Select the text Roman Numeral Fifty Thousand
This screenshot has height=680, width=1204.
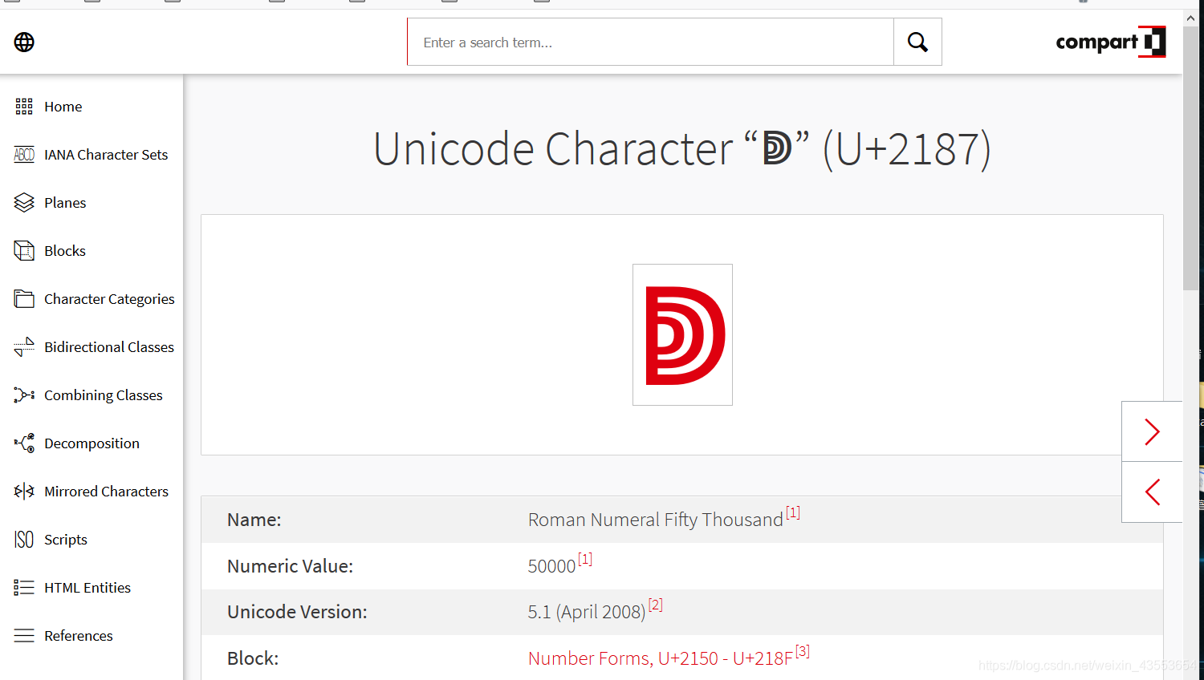pyautogui.click(x=655, y=520)
